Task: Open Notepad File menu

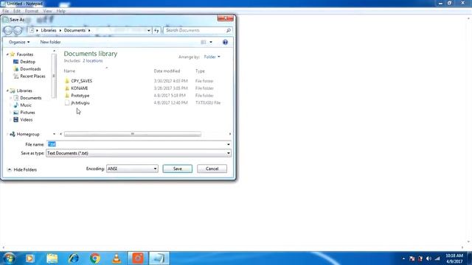Action: [x=5, y=11]
